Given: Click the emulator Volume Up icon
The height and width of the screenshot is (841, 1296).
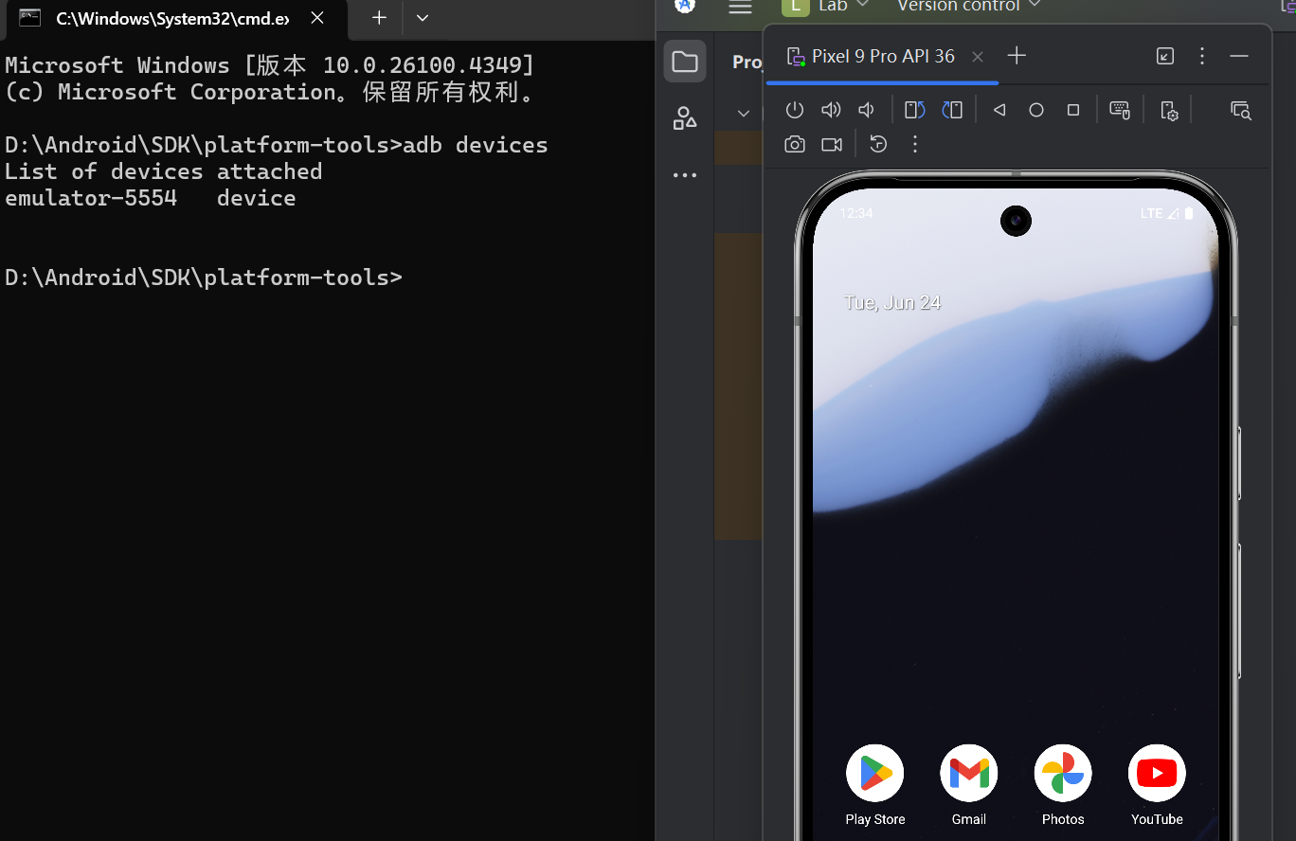Looking at the screenshot, I should [831, 110].
